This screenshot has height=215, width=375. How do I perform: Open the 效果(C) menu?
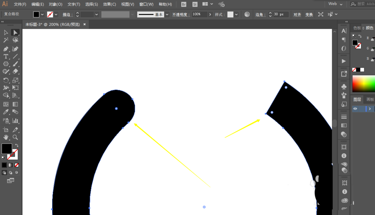coord(109,4)
